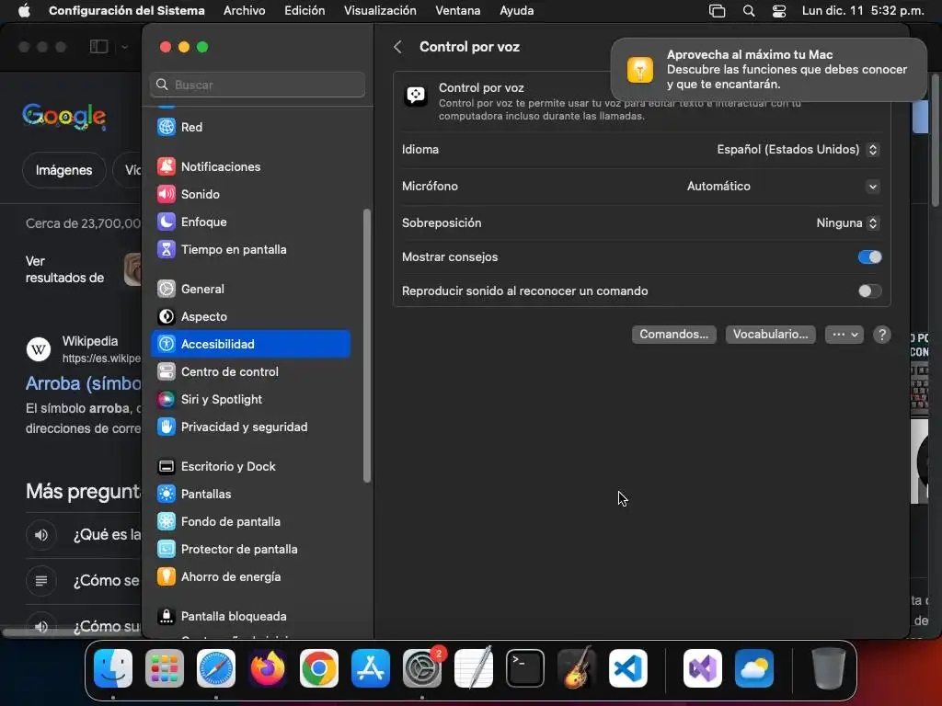The height and width of the screenshot is (706, 942).
Task: Launch Google Chrome from the Dock
Action: click(319, 668)
